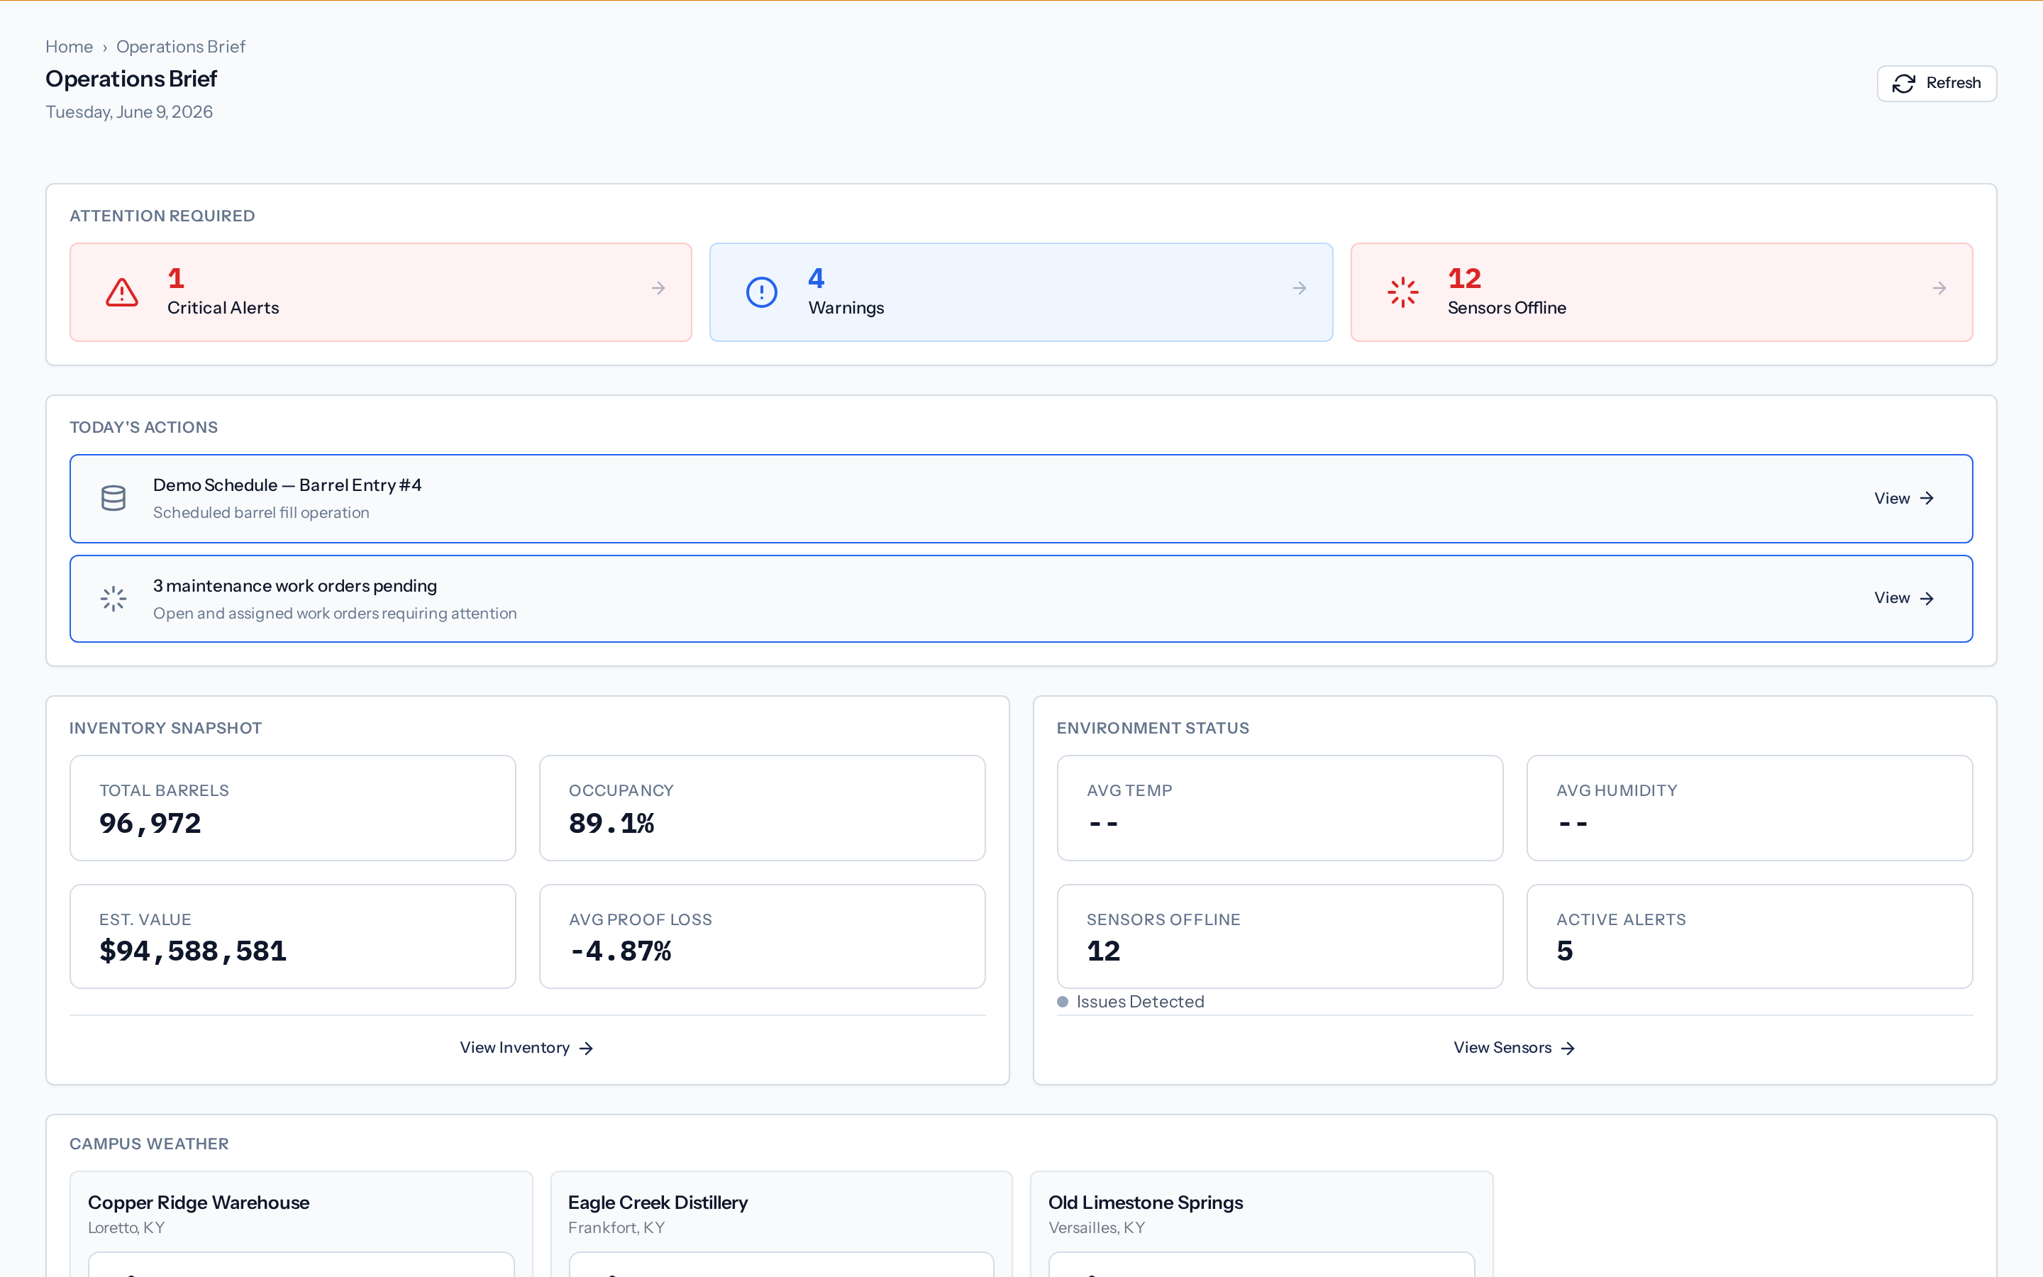
Task: Click the arrow beside View Sensors
Action: pyautogui.click(x=1568, y=1048)
